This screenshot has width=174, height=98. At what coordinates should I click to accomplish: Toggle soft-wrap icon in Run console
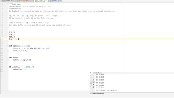click(x=94, y=80)
